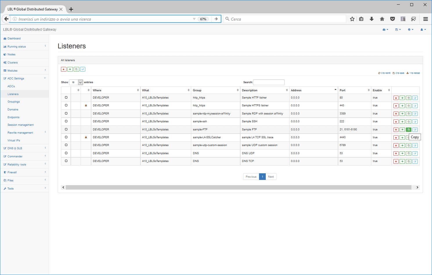Click the horizontal scrollbar track below table
This screenshot has width=432, height=275.
(x=238, y=187)
